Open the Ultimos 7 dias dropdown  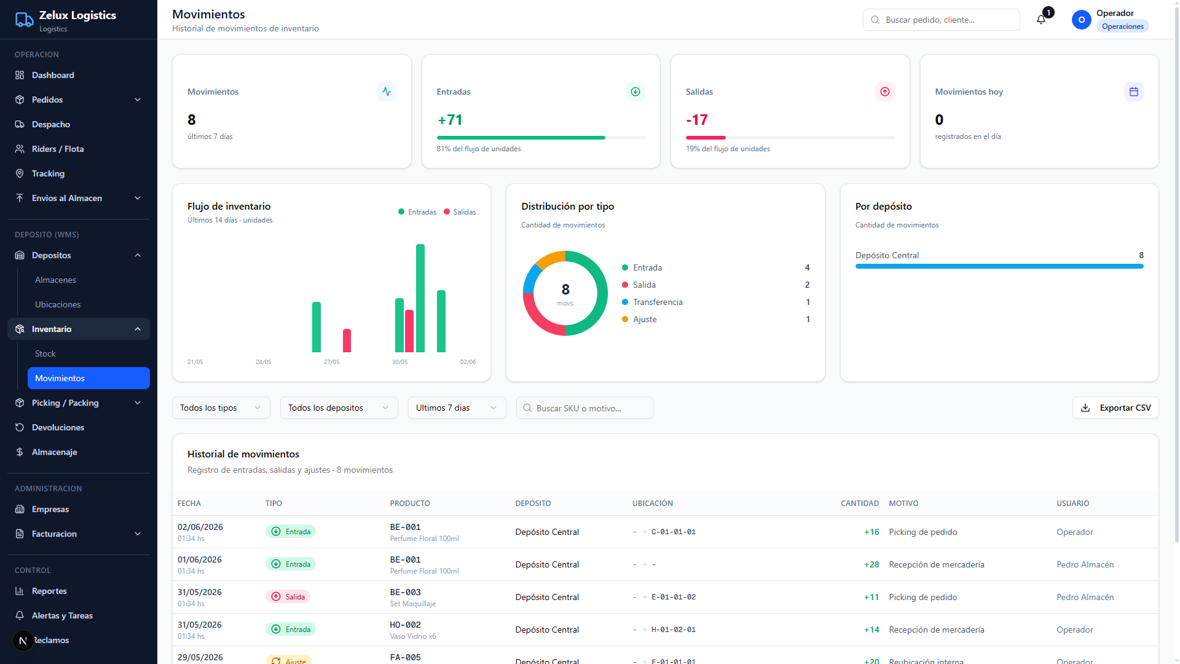tap(457, 408)
